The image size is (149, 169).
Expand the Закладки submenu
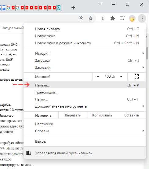tap(85, 68)
